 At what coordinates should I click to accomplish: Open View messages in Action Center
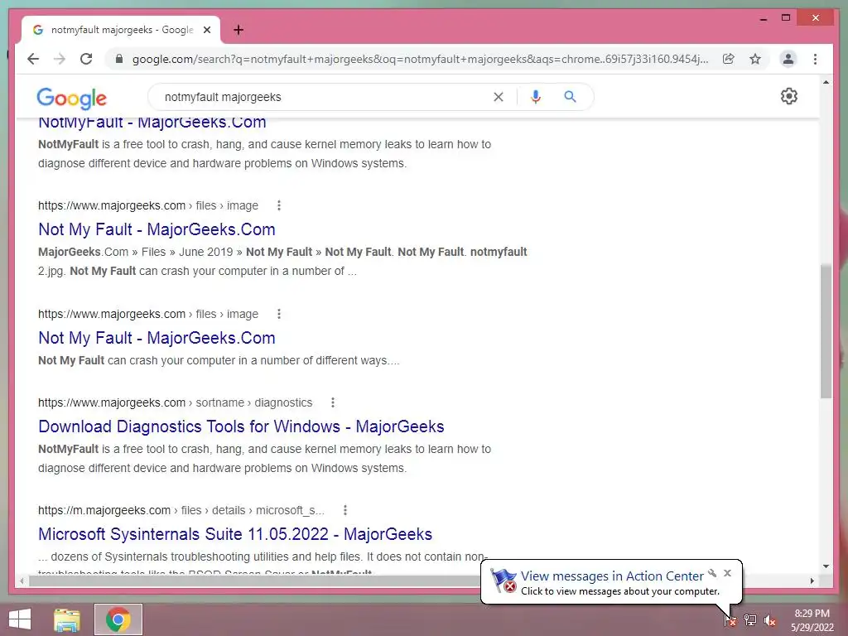(612, 576)
